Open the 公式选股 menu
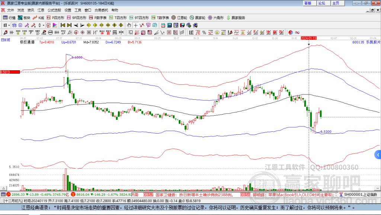Screen dimensions: 381x215 click(x=54, y=10)
